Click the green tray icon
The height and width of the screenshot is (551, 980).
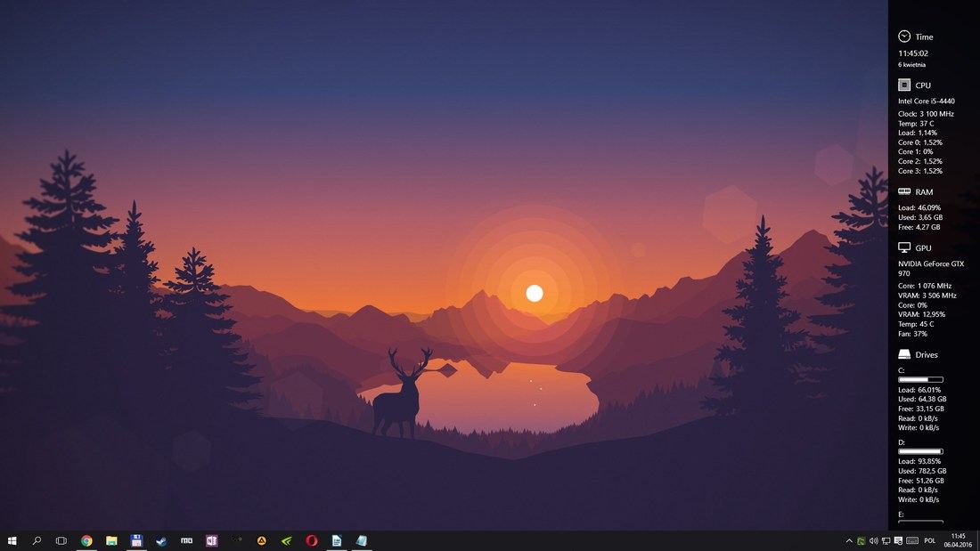click(862, 541)
